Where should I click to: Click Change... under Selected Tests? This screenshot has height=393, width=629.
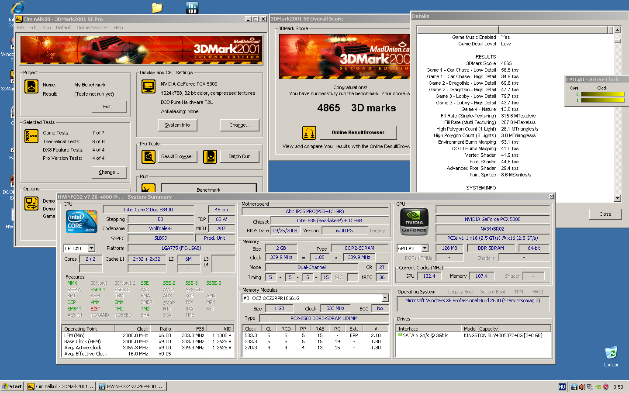(109, 172)
